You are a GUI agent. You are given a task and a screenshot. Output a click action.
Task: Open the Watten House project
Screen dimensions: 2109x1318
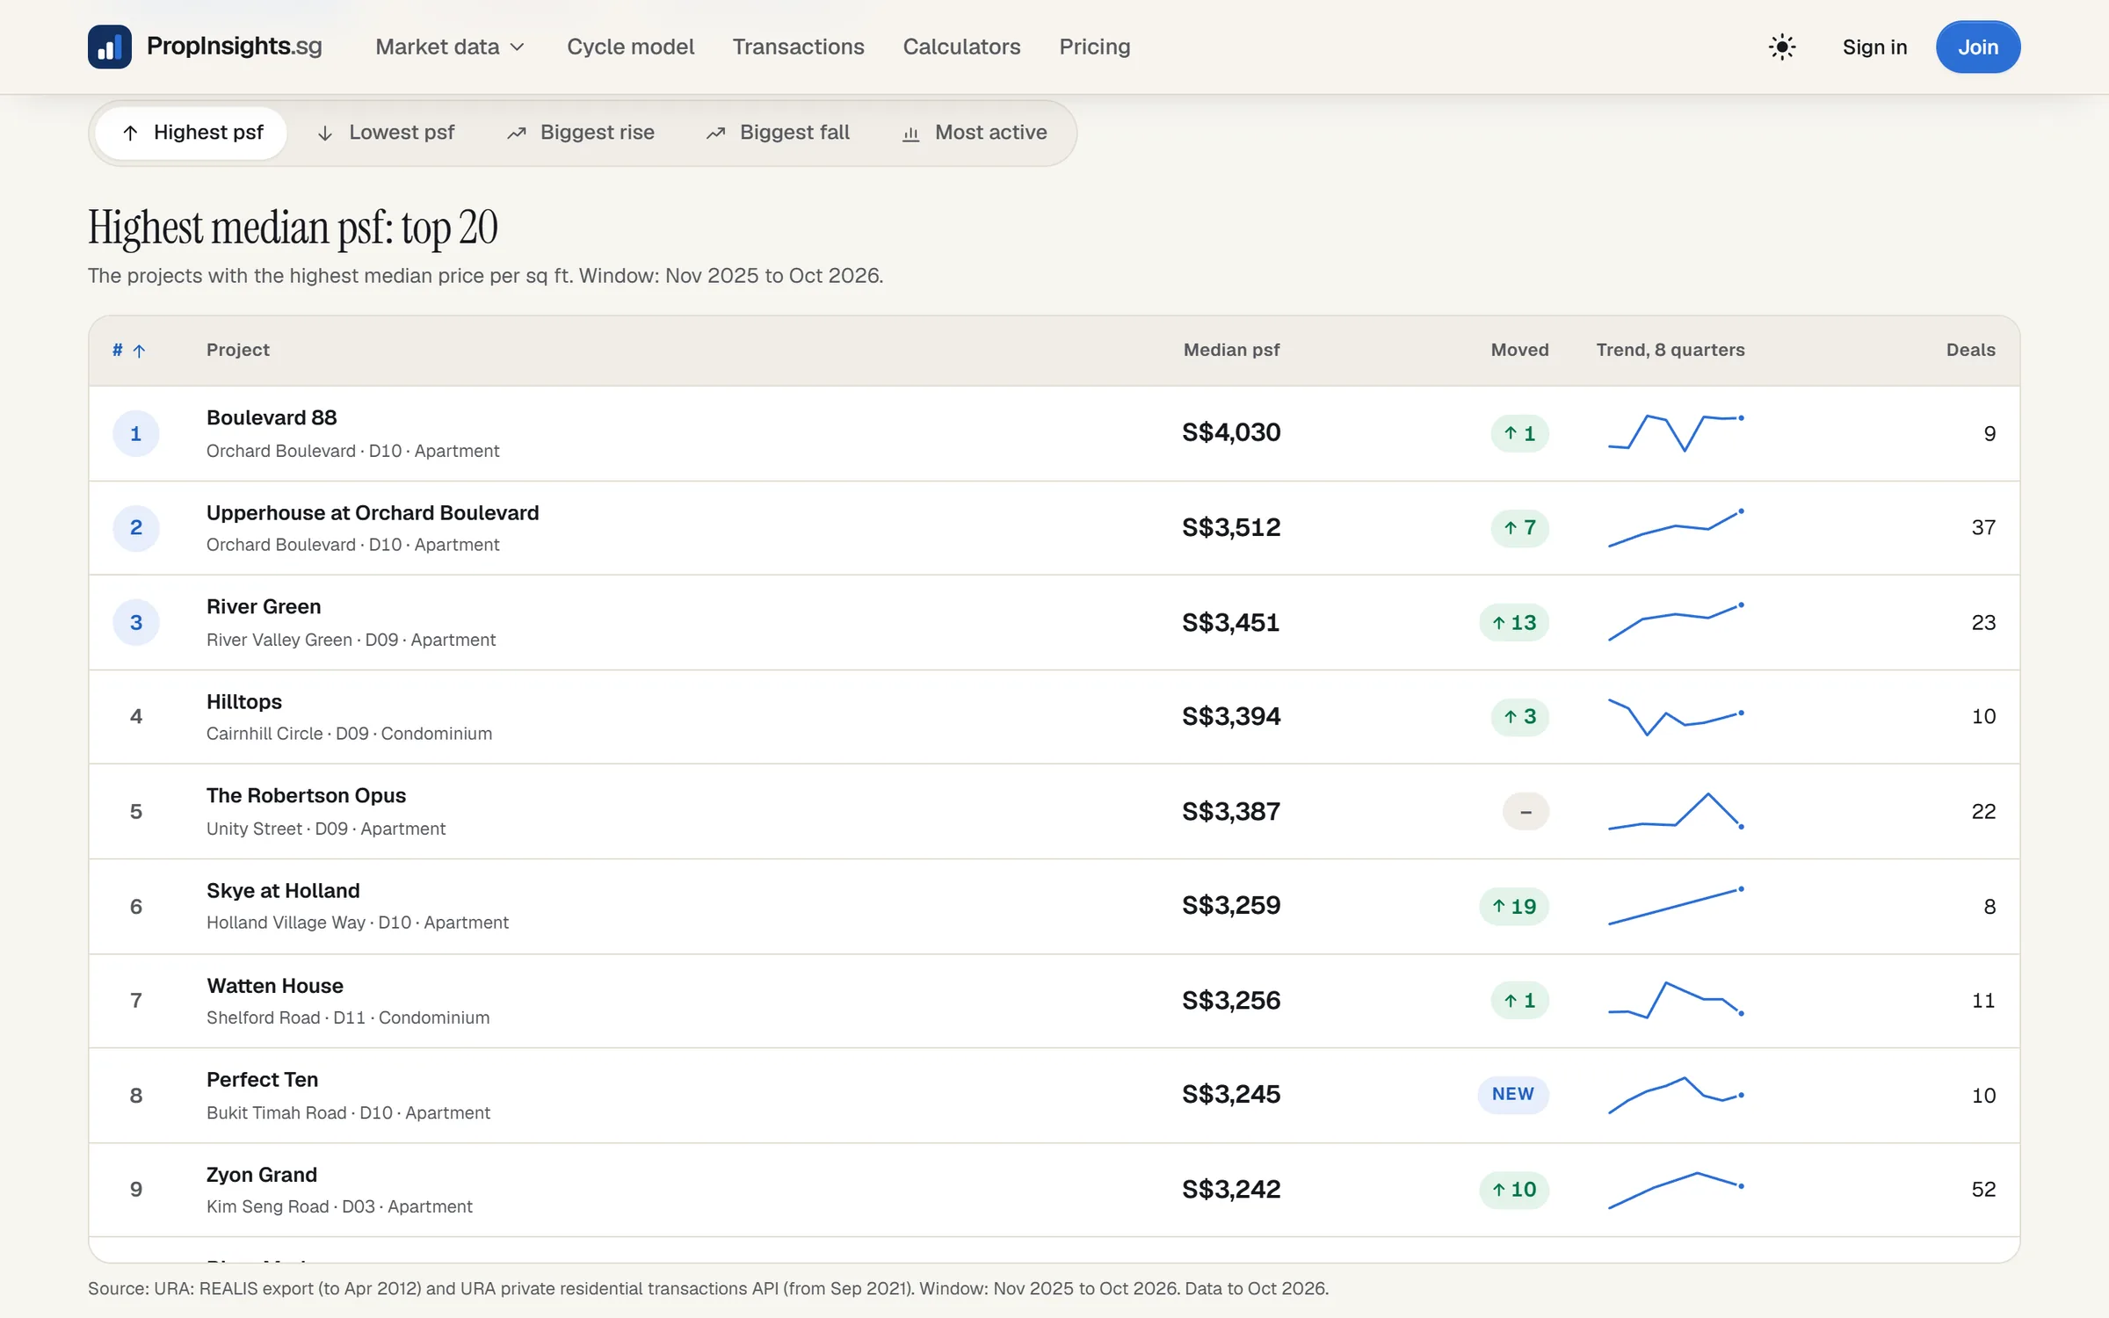(x=275, y=985)
